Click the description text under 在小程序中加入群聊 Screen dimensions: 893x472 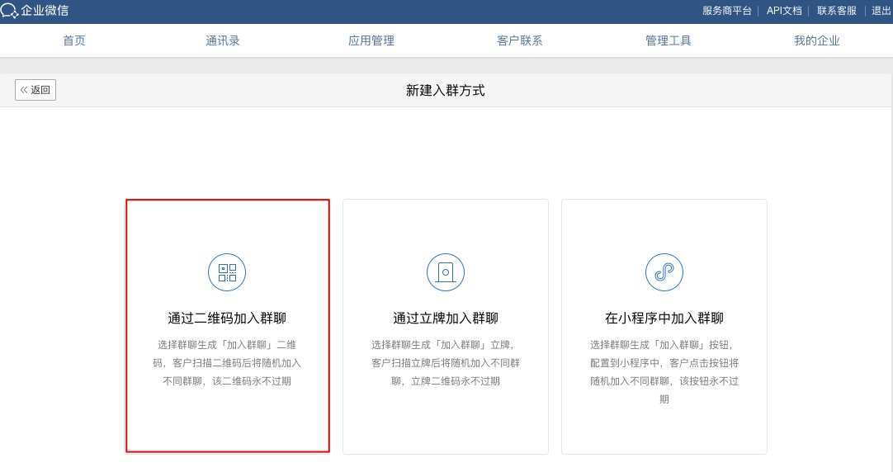click(x=664, y=371)
